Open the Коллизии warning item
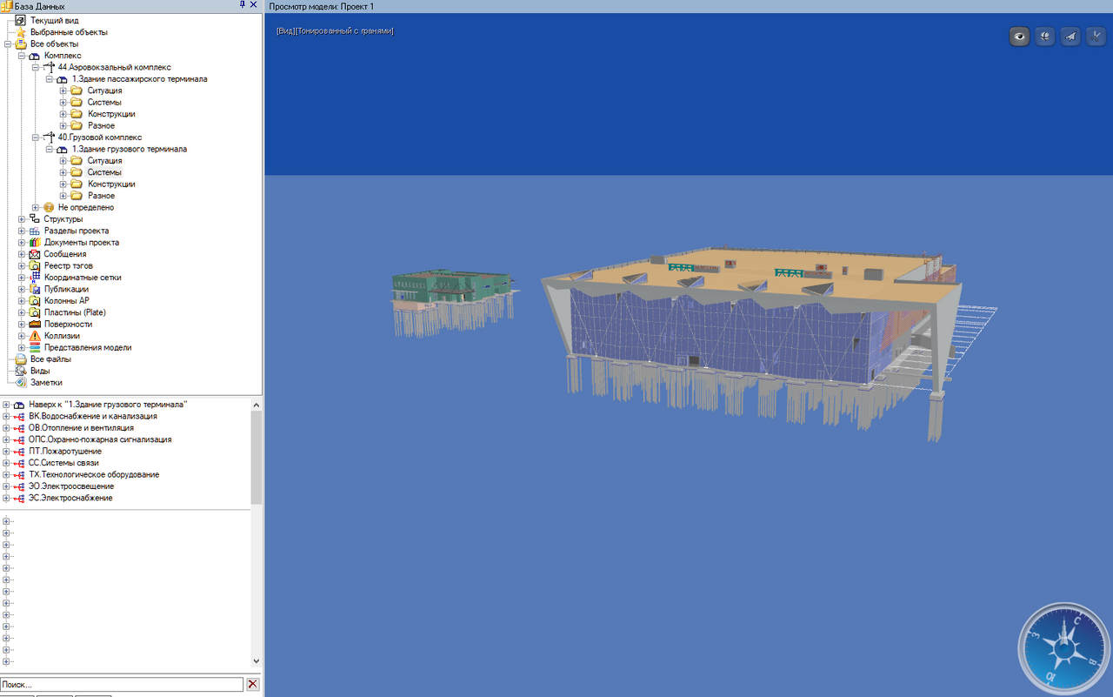Viewport: 1113px width, 697px height. click(62, 336)
